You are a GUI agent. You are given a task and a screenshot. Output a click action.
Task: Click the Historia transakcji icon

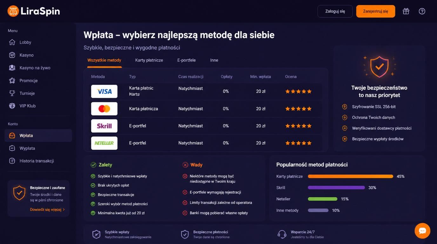point(12,161)
